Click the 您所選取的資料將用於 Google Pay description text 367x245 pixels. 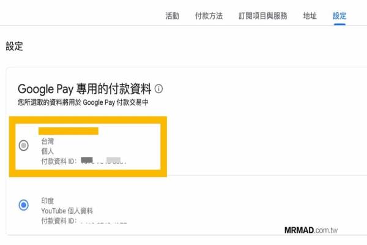(83, 102)
